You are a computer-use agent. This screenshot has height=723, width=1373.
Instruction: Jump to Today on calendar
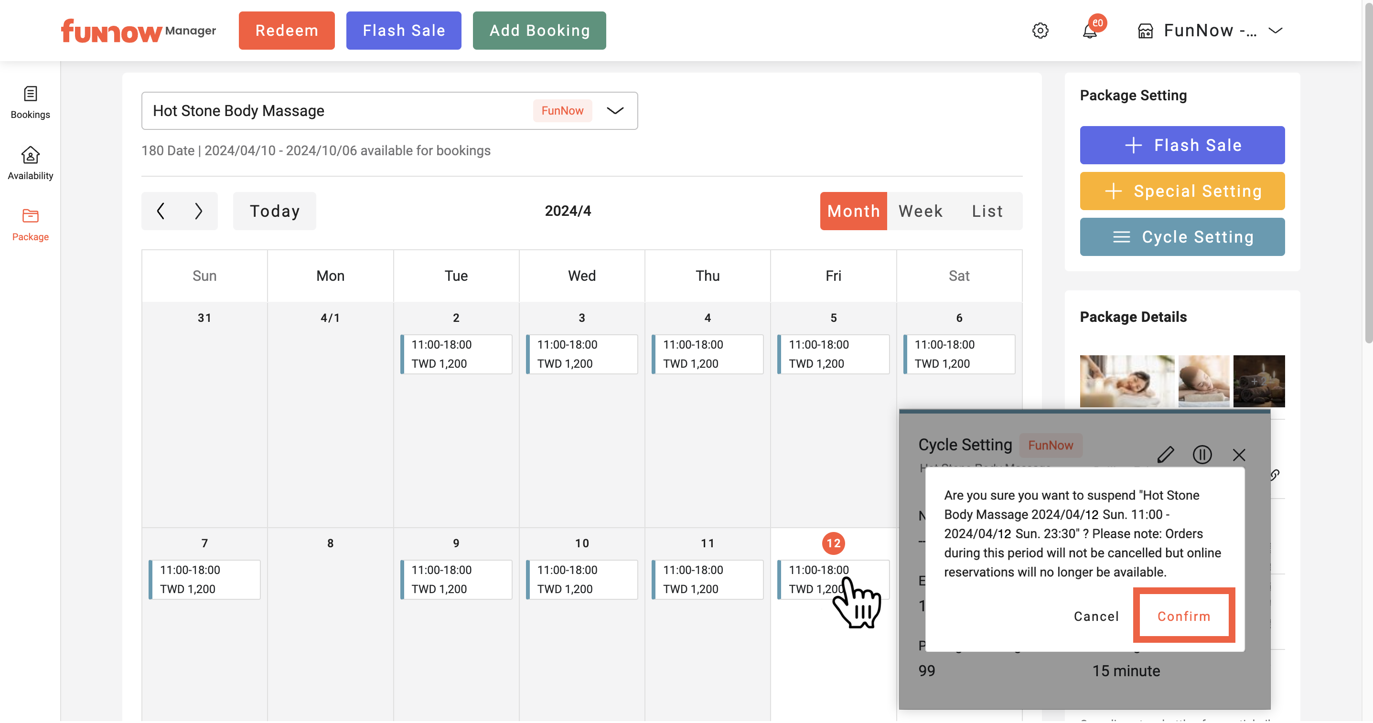click(x=275, y=211)
